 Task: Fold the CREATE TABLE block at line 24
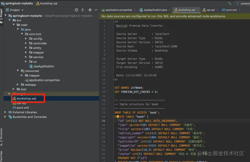click(x=114, y=117)
